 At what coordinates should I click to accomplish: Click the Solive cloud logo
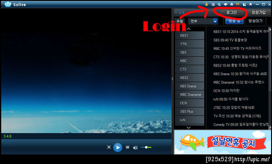point(8,5)
